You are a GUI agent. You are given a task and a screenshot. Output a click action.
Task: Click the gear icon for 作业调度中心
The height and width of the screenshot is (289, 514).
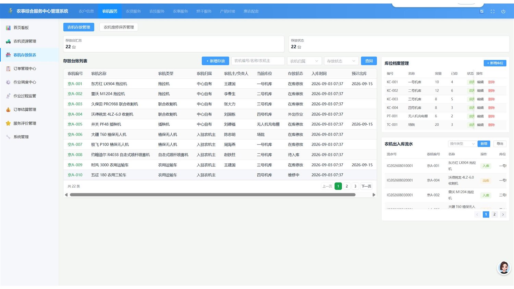click(x=8, y=82)
